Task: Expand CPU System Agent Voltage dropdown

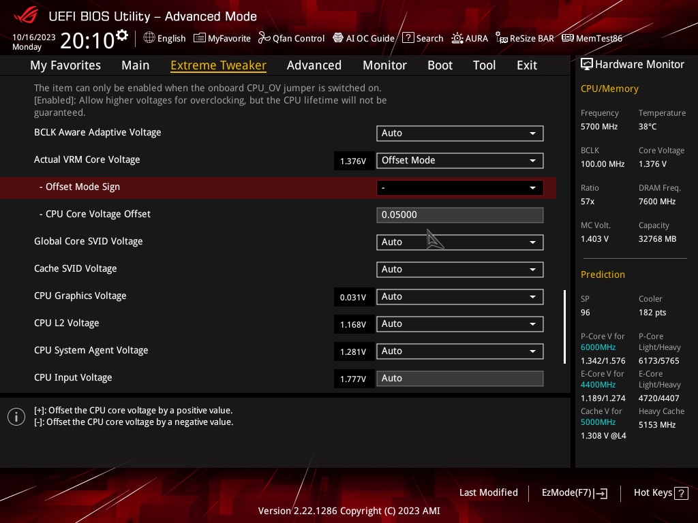Action: [x=459, y=351]
